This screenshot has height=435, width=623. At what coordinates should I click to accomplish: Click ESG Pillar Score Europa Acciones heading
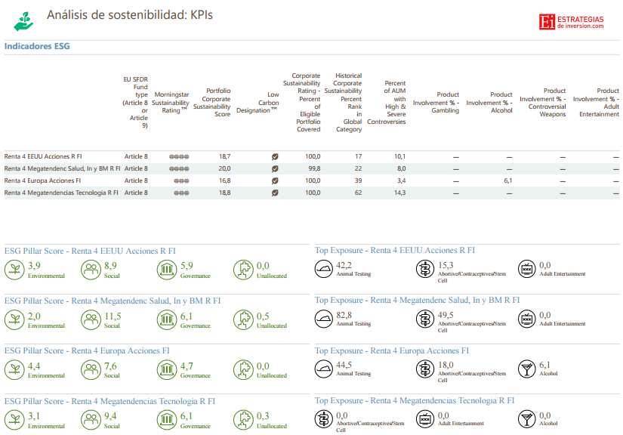click(88, 350)
